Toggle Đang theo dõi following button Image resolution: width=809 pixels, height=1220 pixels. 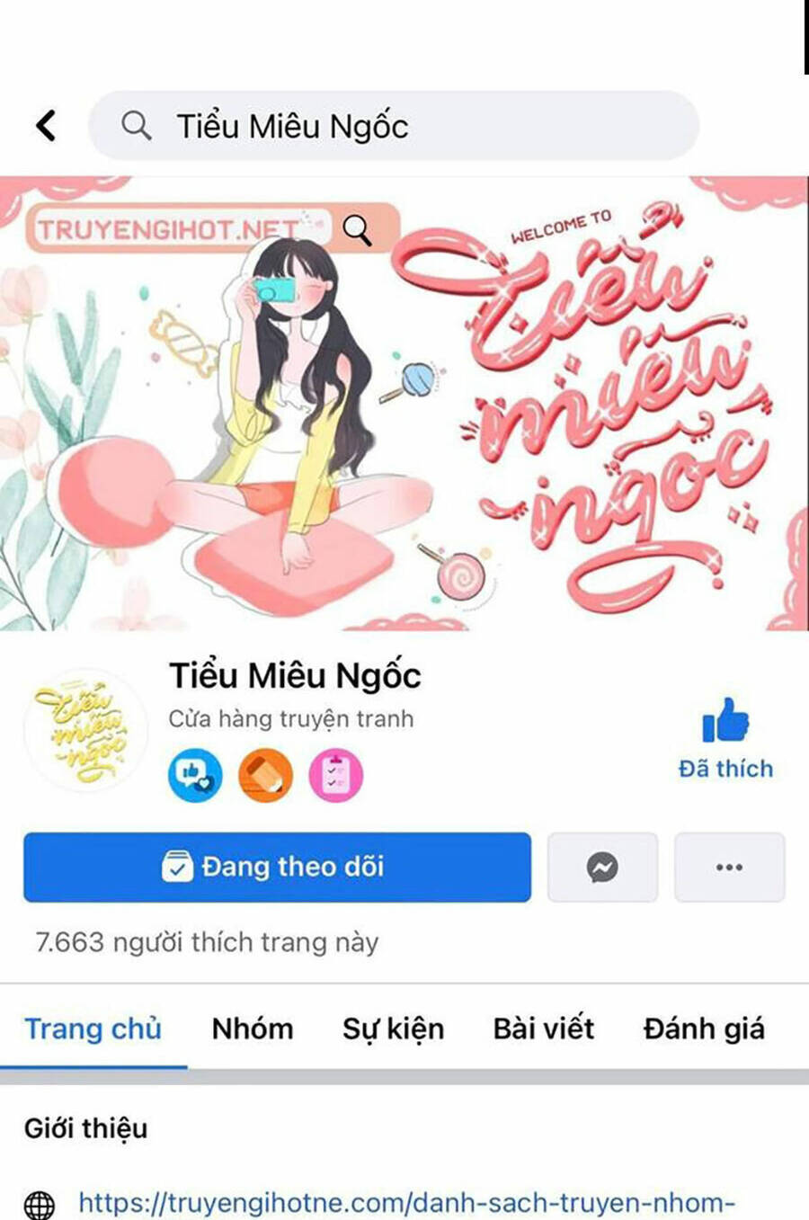coord(277,867)
